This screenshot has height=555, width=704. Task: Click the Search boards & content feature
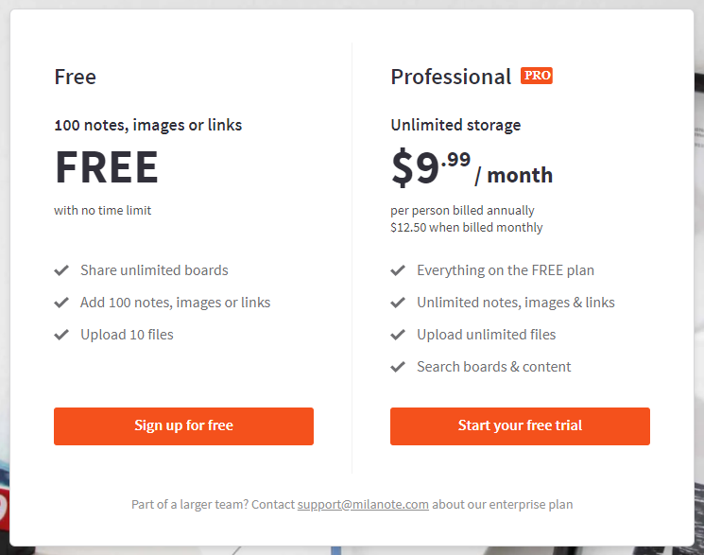[494, 367]
